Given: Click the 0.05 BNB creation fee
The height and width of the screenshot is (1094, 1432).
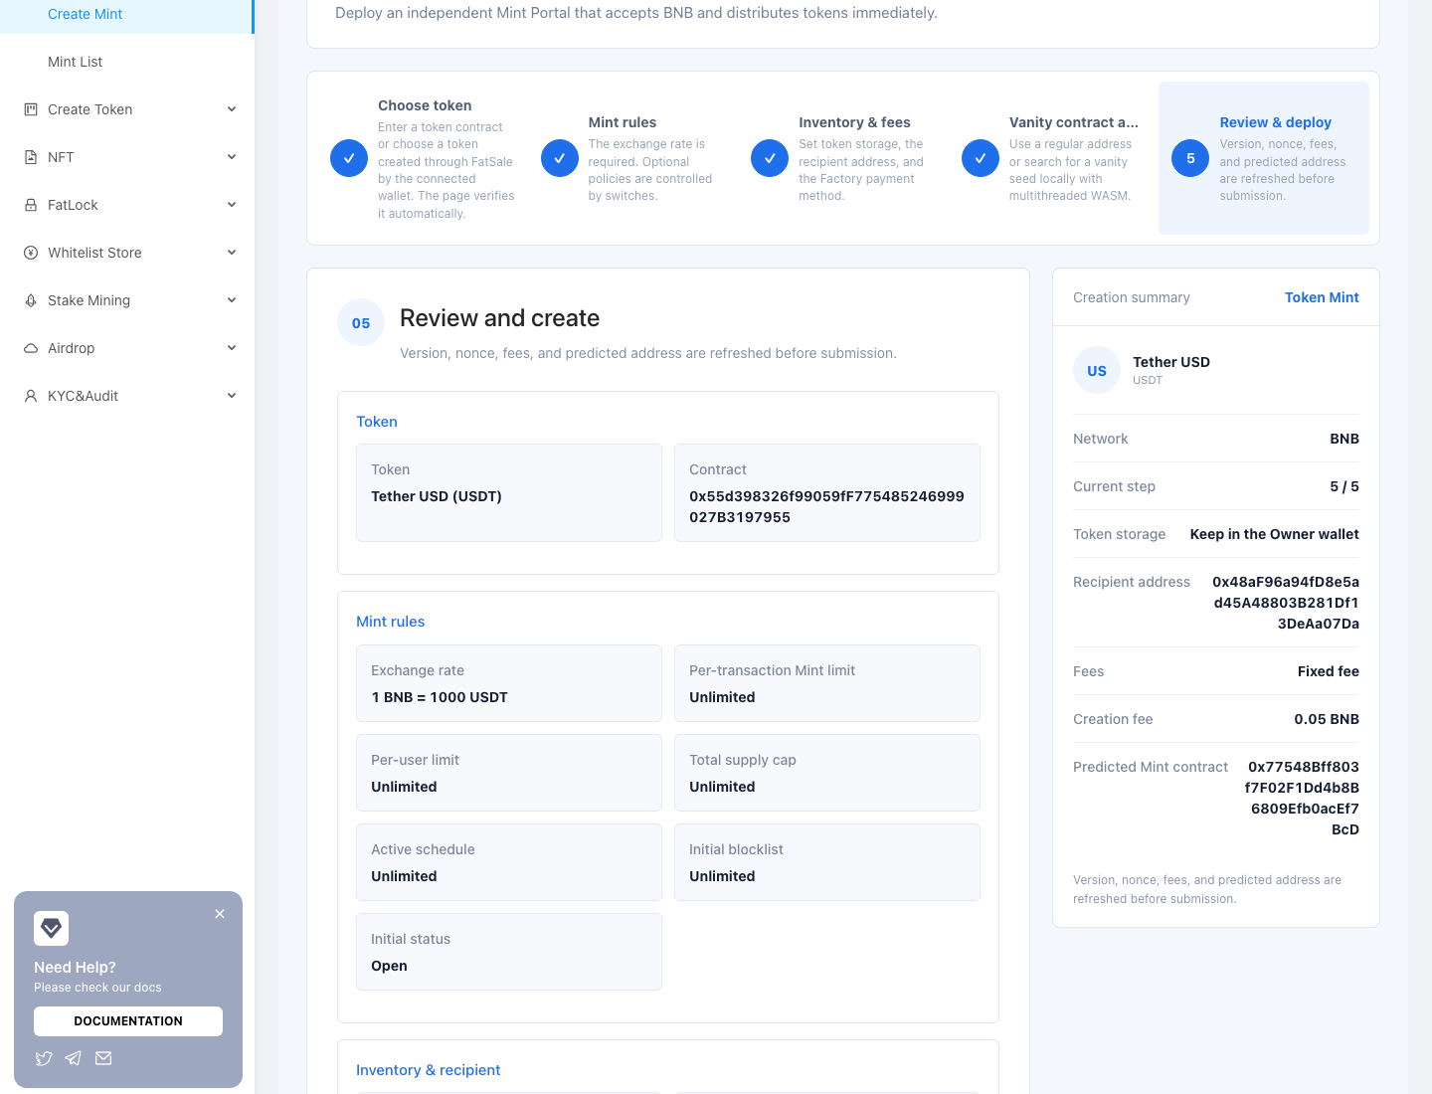Looking at the screenshot, I should pyautogui.click(x=1327, y=719).
